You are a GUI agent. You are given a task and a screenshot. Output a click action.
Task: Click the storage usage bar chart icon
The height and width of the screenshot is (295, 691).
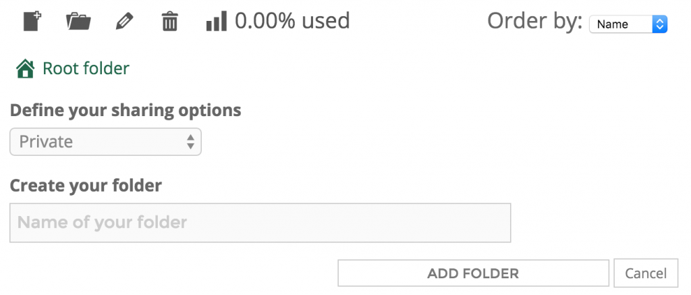[x=217, y=21]
